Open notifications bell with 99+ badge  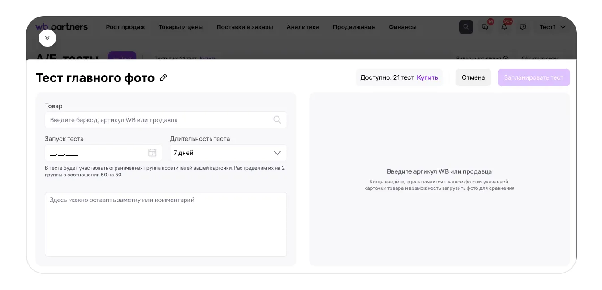[x=504, y=27]
